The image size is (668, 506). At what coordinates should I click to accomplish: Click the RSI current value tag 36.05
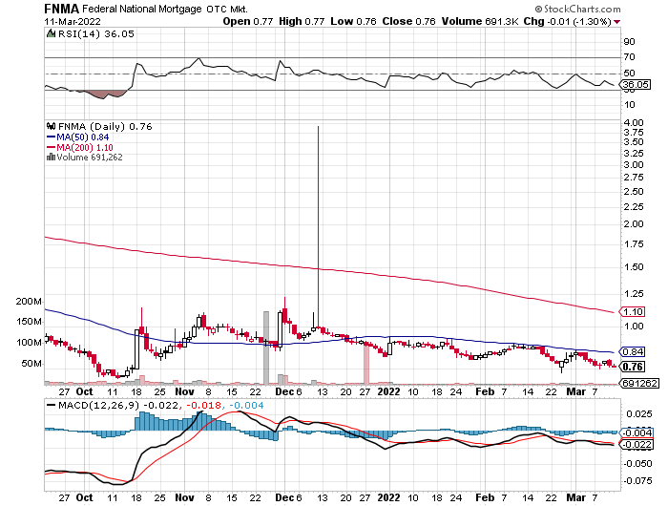pyautogui.click(x=636, y=84)
